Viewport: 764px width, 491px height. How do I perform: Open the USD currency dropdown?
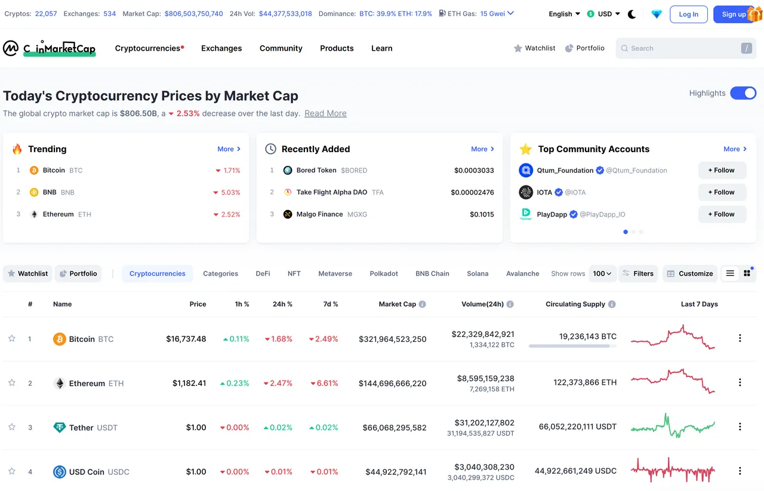click(x=603, y=14)
